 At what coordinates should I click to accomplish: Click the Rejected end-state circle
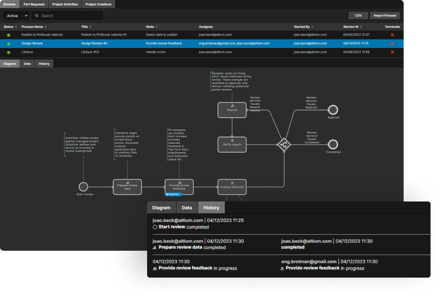(x=333, y=110)
